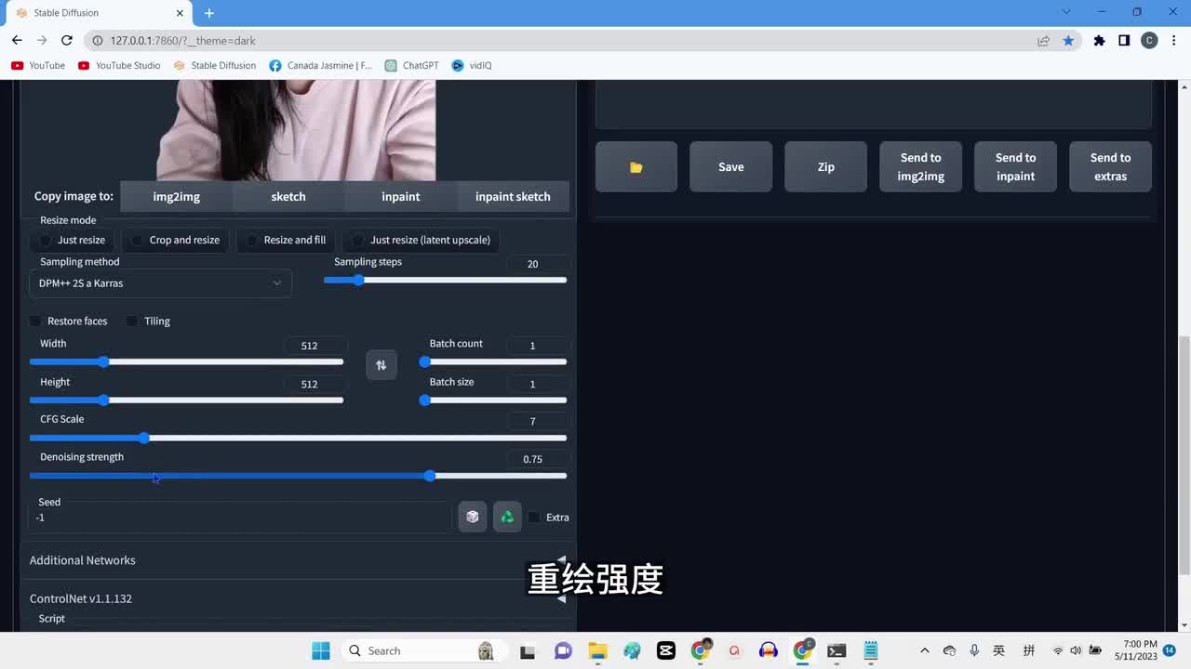Click the dice random seed icon
The image size is (1191, 669).
(x=473, y=517)
